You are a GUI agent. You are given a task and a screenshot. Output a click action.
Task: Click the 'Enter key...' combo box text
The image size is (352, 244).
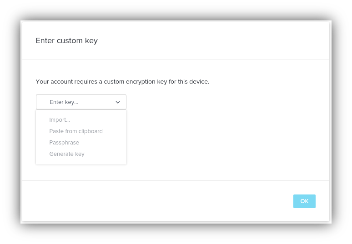(x=64, y=102)
